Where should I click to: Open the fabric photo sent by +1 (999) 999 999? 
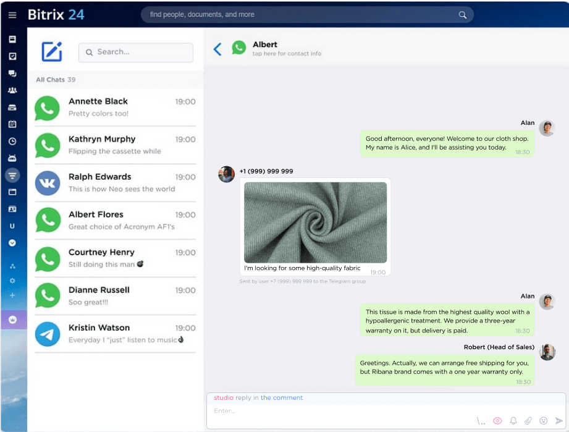tap(315, 222)
